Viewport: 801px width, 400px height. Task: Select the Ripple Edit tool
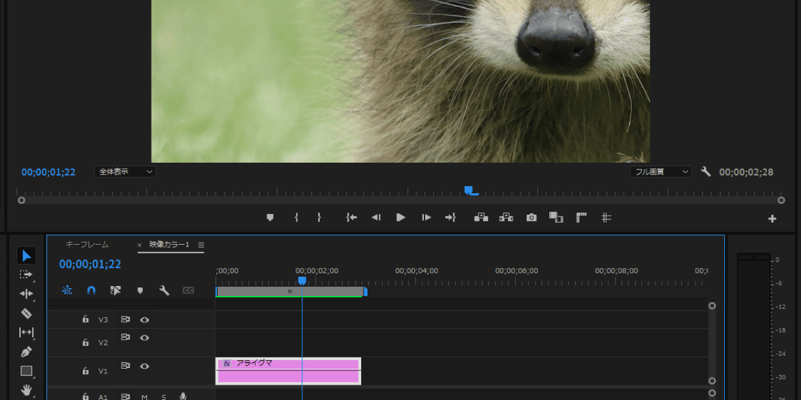click(26, 293)
